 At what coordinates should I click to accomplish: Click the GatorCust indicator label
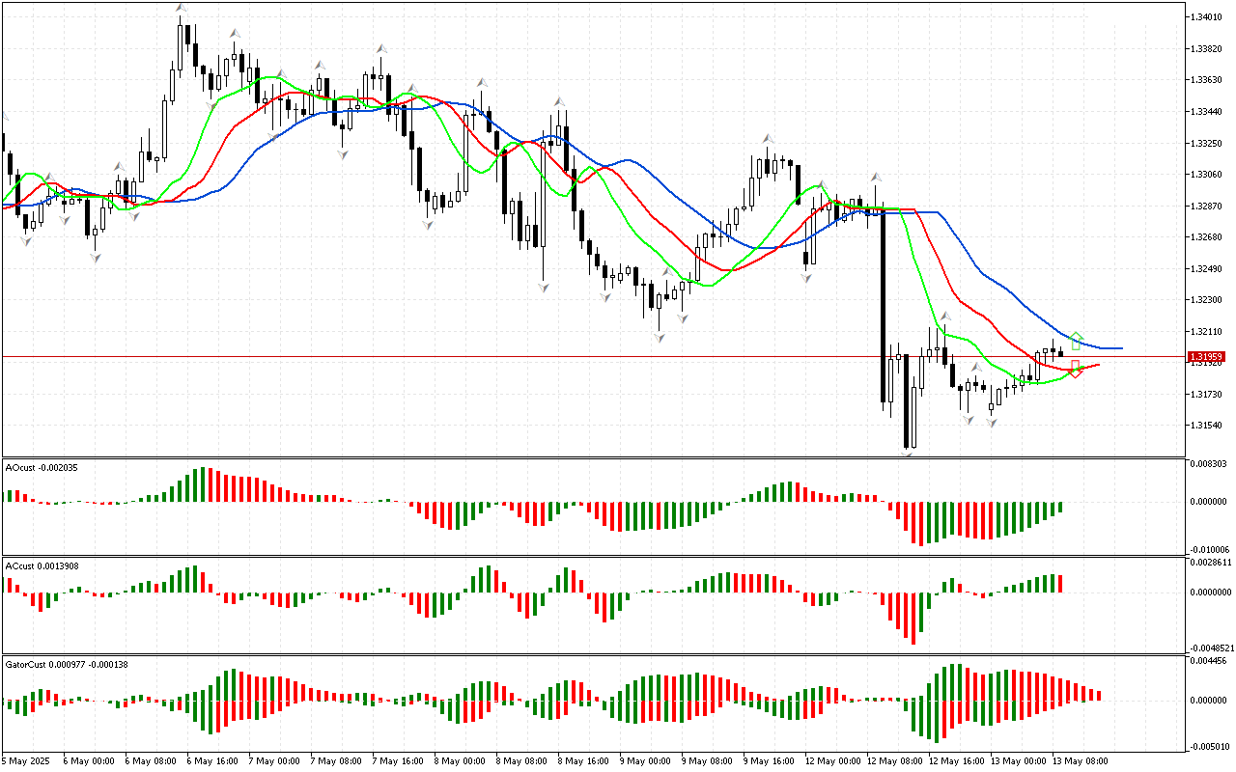point(67,664)
